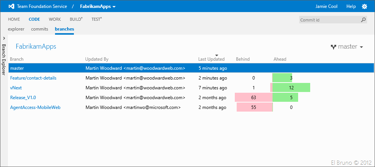The height and width of the screenshot is (167, 375).
Task: Switch to the commits sub-tab
Action: pos(40,29)
